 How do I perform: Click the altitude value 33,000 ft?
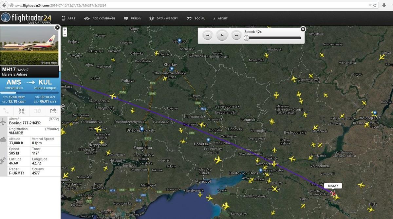click(x=16, y=143)
